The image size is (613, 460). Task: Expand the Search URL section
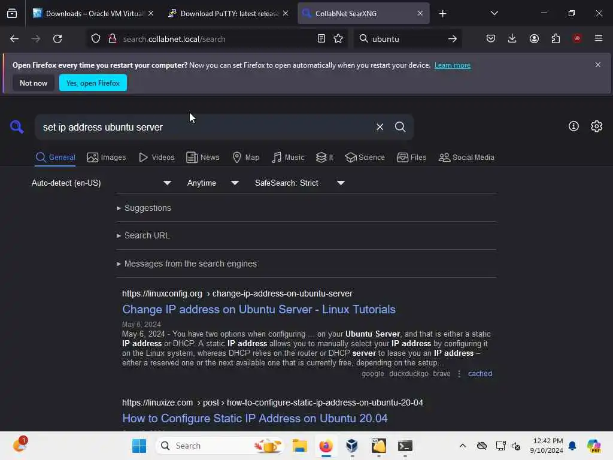click(x=143, y=235)
